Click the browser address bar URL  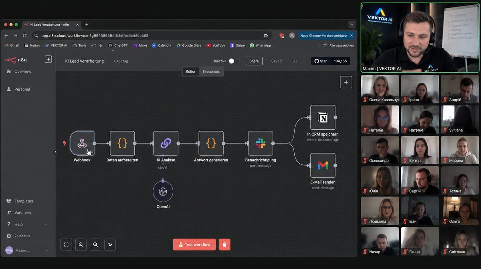click(95, 36)
